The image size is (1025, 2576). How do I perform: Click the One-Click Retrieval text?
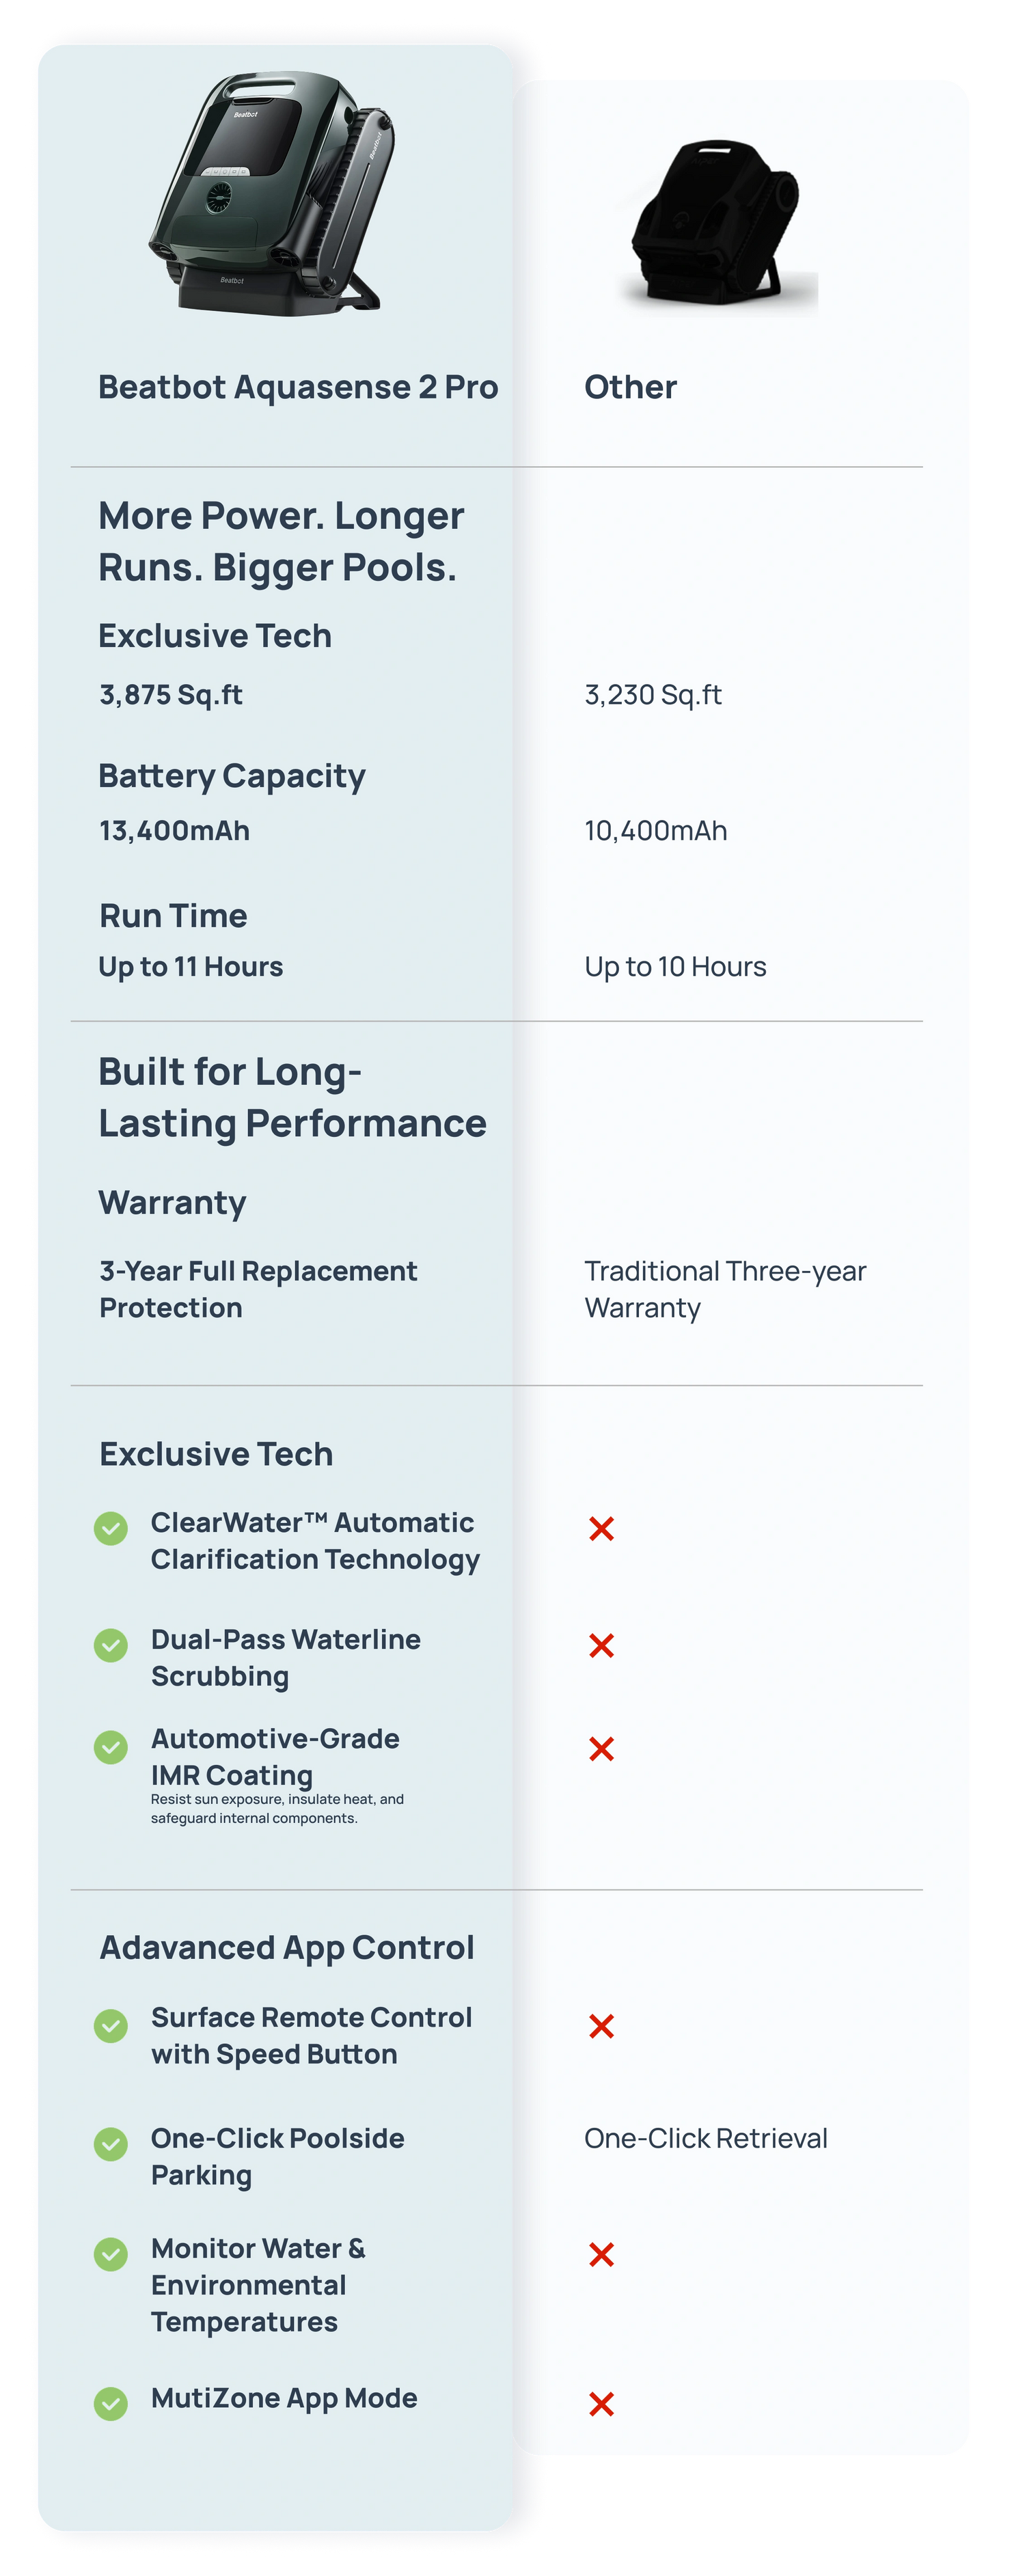(x=705, y=2138)
